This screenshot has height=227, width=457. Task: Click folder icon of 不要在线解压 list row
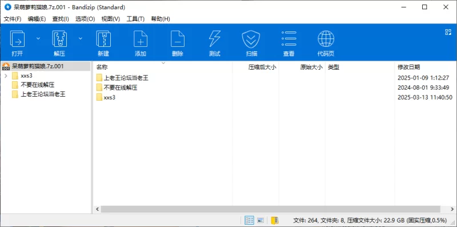99,87
